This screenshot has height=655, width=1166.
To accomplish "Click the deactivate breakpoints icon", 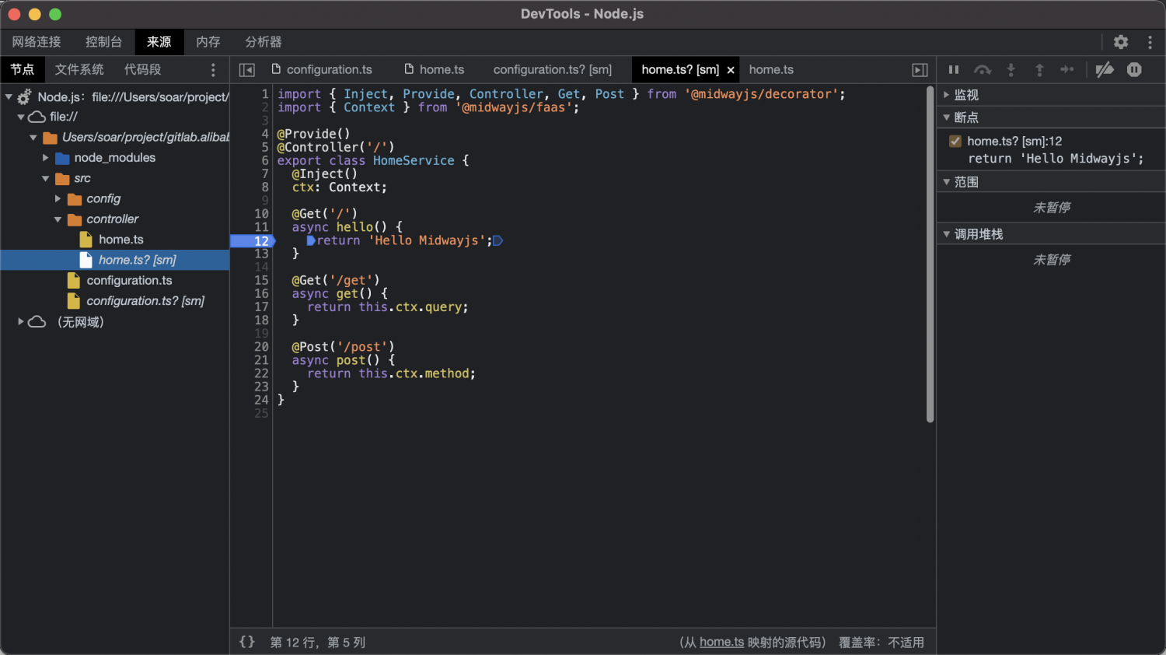I will 1105,70.
